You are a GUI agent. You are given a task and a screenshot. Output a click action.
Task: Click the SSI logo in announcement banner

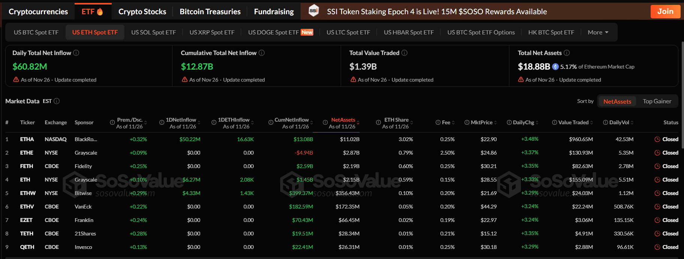(x=314, y=11)
